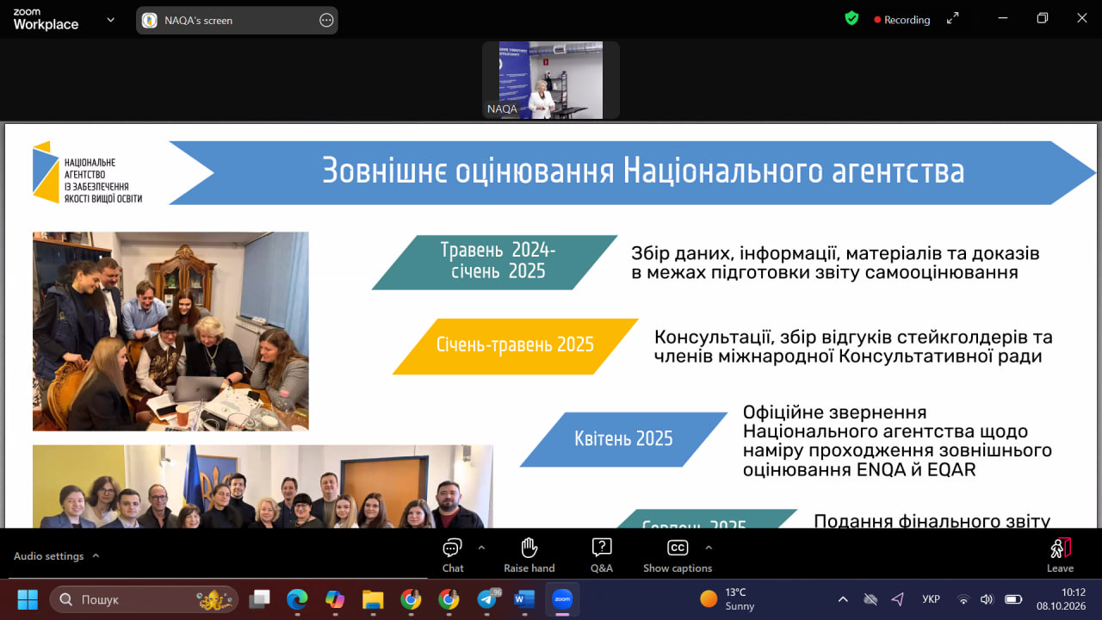This screenshot has height=620, width=1102.
Task: Open Task View on the taskbar
Action: point(259,599)
